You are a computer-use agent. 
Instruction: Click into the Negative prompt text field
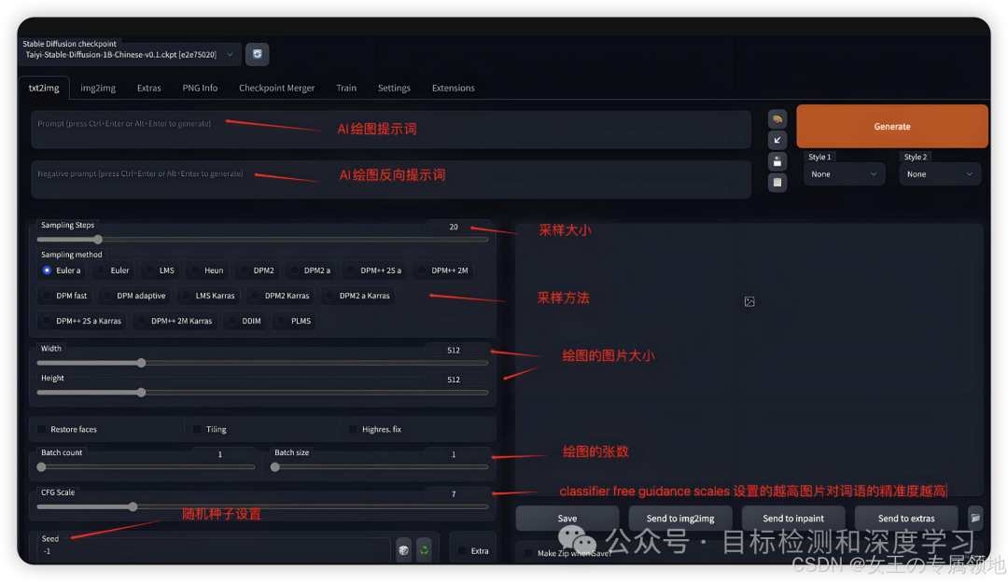point(391,180)
